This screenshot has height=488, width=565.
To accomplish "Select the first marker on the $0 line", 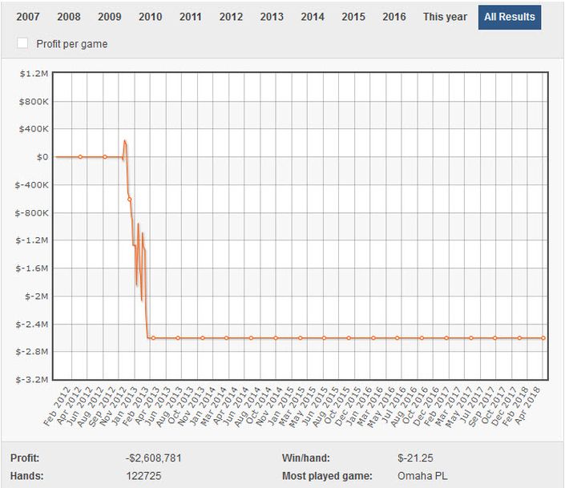I will [x=80, y=157].
